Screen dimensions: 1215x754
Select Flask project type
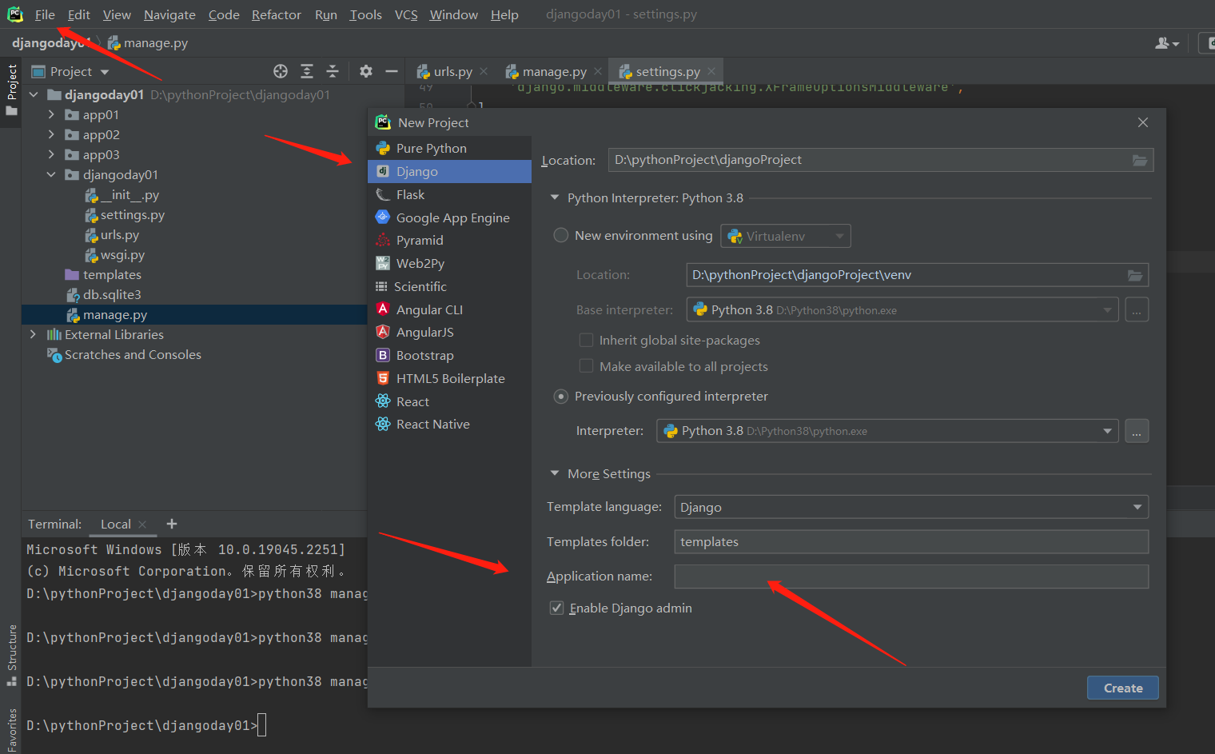point(449,195)
